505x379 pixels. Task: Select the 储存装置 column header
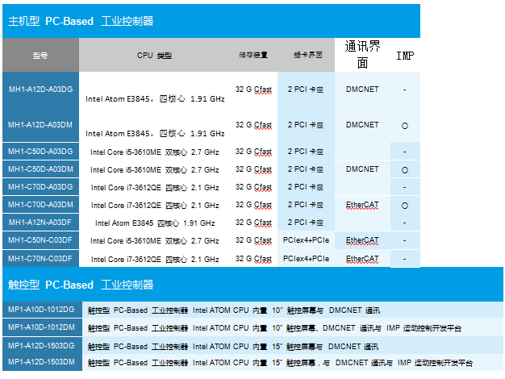pos(253,55)
